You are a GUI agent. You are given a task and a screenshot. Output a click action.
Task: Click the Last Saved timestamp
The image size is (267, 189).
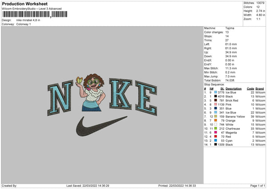pyautogui.click(x=88, y=186)
